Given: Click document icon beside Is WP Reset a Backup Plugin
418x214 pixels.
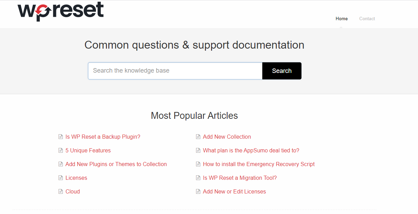Looking at the screenshot, I should (x=60, y=137).
